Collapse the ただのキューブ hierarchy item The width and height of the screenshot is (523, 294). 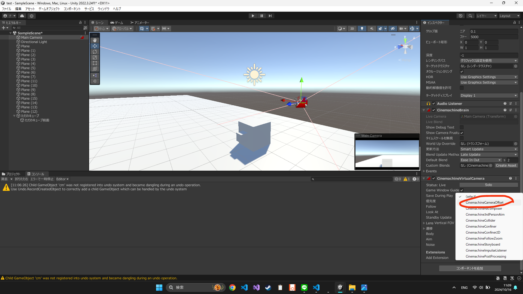[14, 116]
